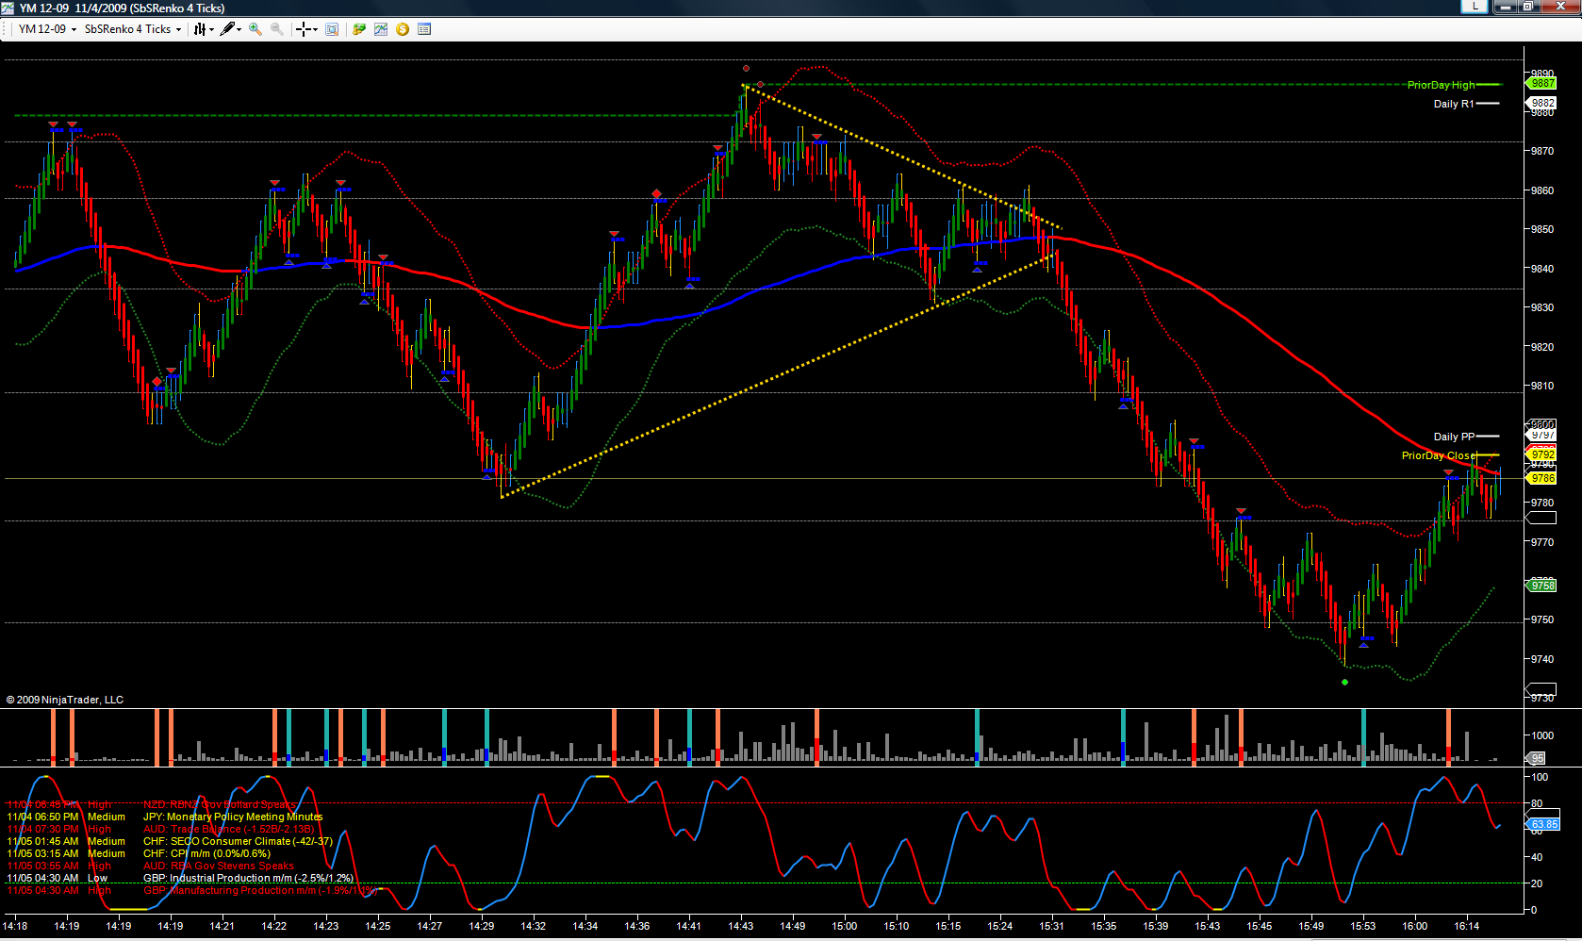Select the GBP Manufacturing Production m/m row
1582x941 pixels.
point(192,890)
